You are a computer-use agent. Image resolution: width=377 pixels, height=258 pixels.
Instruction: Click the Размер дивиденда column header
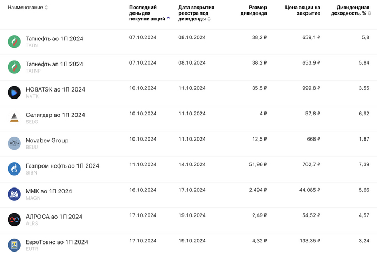253,11
